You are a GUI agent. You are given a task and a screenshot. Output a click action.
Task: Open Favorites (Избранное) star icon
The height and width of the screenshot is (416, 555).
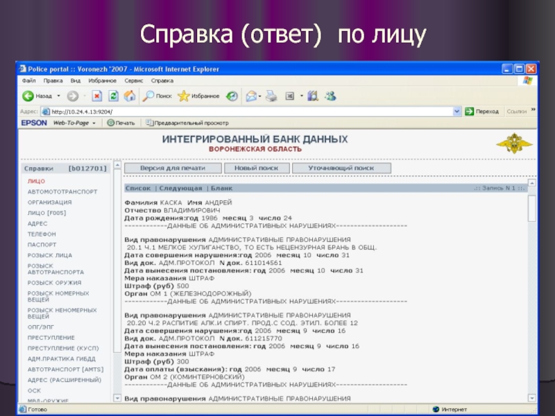point(198,96)
